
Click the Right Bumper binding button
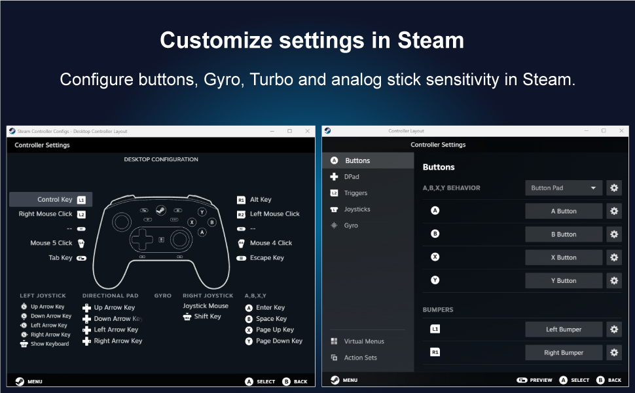point(564,352)
